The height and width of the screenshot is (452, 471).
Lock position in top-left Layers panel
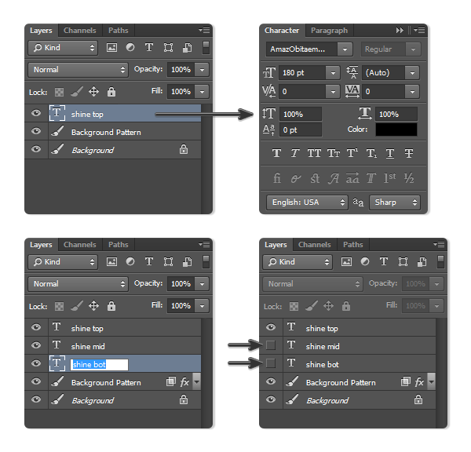point(93,92)
